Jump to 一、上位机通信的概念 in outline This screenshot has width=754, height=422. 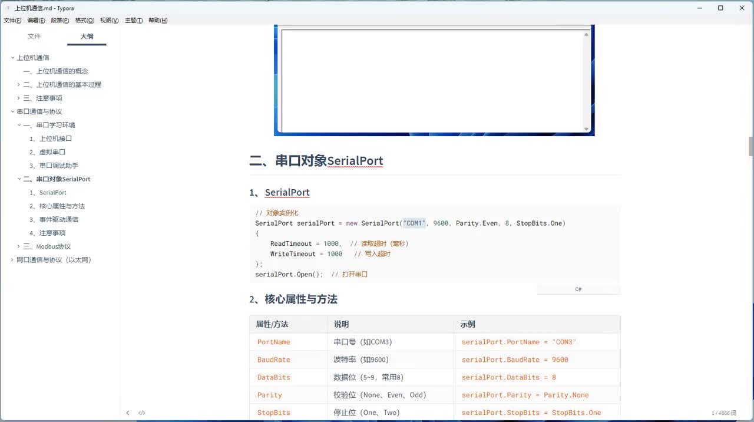point(56,71)
